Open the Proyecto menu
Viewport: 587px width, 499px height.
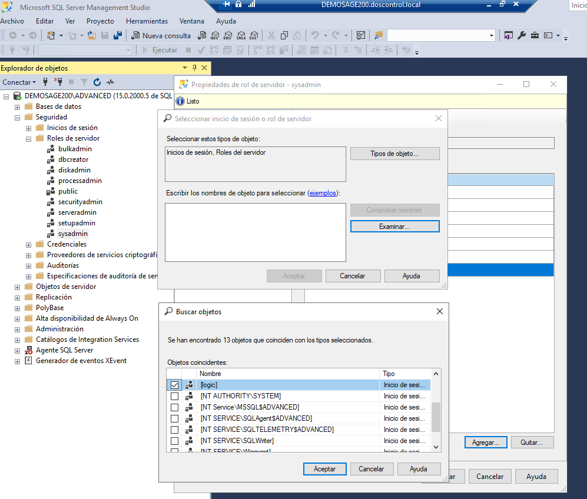[100, 21]
